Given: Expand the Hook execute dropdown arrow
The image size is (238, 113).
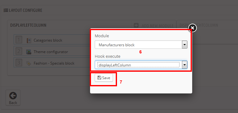Looking at the screenshot, I should 184,65.
